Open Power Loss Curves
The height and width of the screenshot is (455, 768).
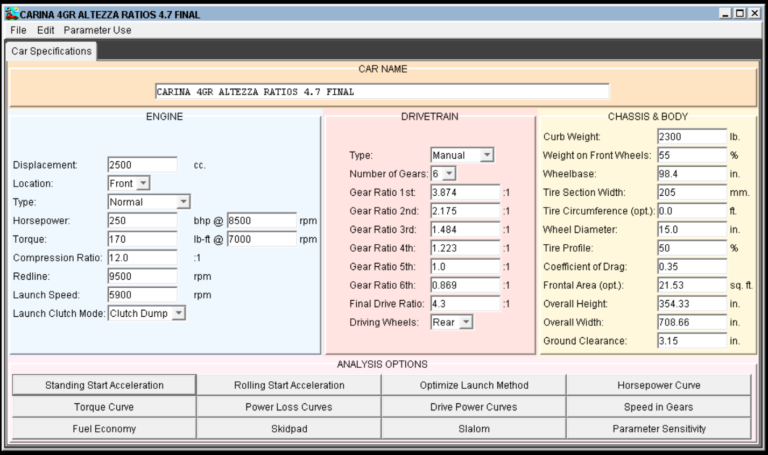pyautogui.click(x=289, y=407)
